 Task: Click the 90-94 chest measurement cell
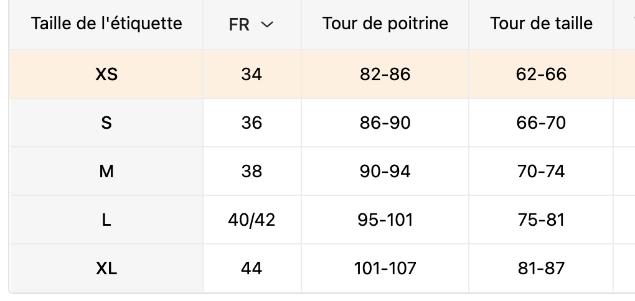[385, 171]
